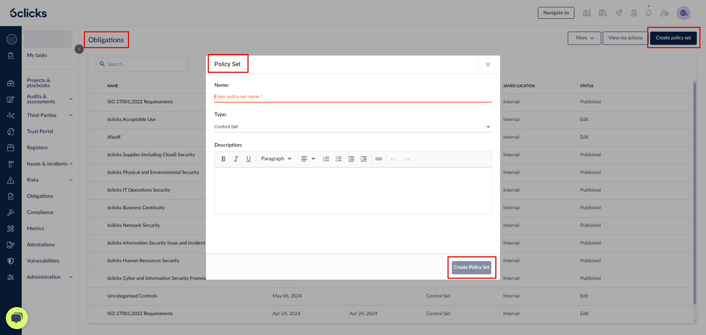
Task: Redo edit in description editor
Action: [x=406, y=159]
